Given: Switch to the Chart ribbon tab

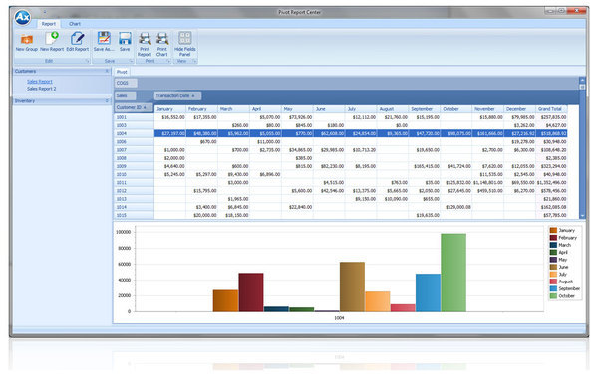Looking at the screenshot, I should [x=75, y=24].
